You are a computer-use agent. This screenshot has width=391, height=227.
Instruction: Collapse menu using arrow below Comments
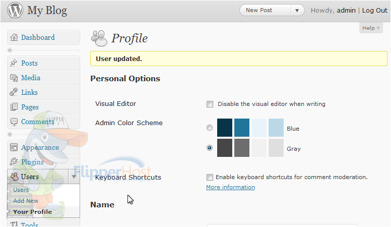[10, 135]
